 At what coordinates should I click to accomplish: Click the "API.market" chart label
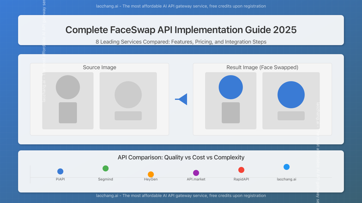pos(196,179)
